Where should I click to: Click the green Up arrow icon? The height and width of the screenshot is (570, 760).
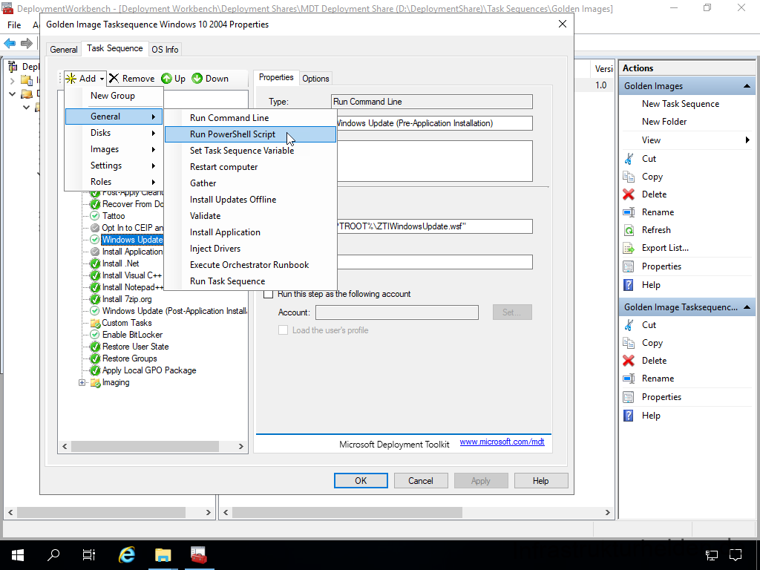(167, 79)
